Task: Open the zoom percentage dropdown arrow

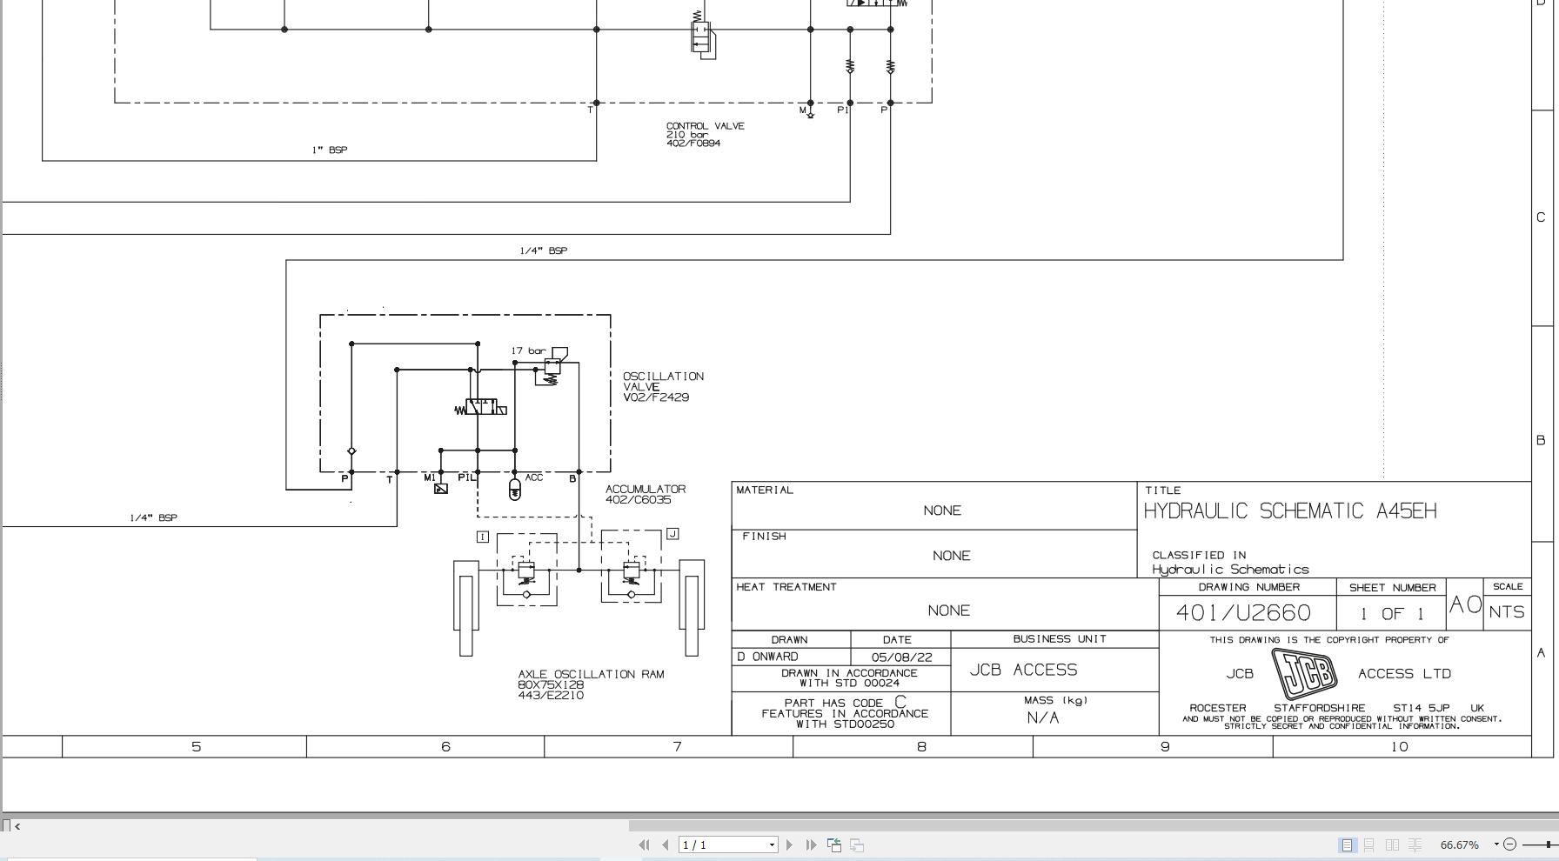Action: click(1496, 844)
